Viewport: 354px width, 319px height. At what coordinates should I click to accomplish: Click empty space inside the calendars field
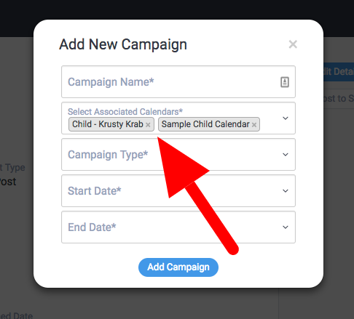[x=270, y=124]
